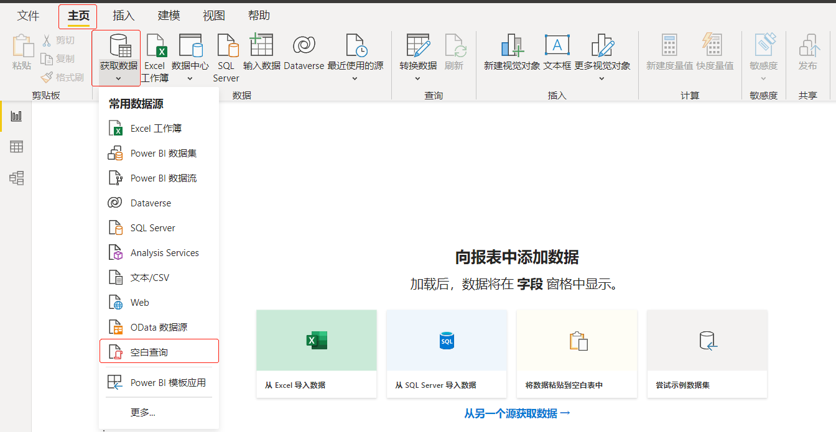Choose Web from the data source list
This screenshot has height=432, width=836.
point(159,303)
